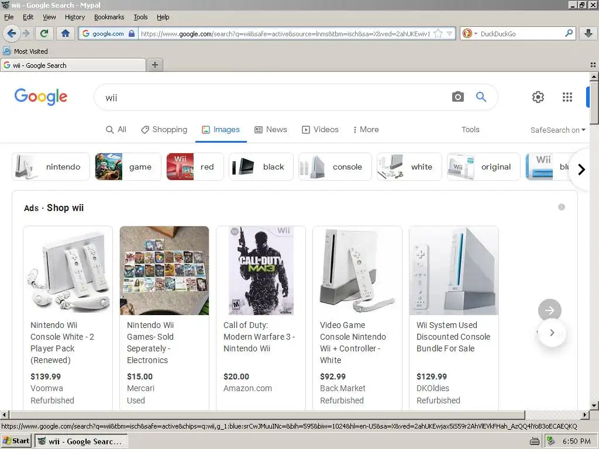Click the gray arrow circle button

(x=549, y=310)
